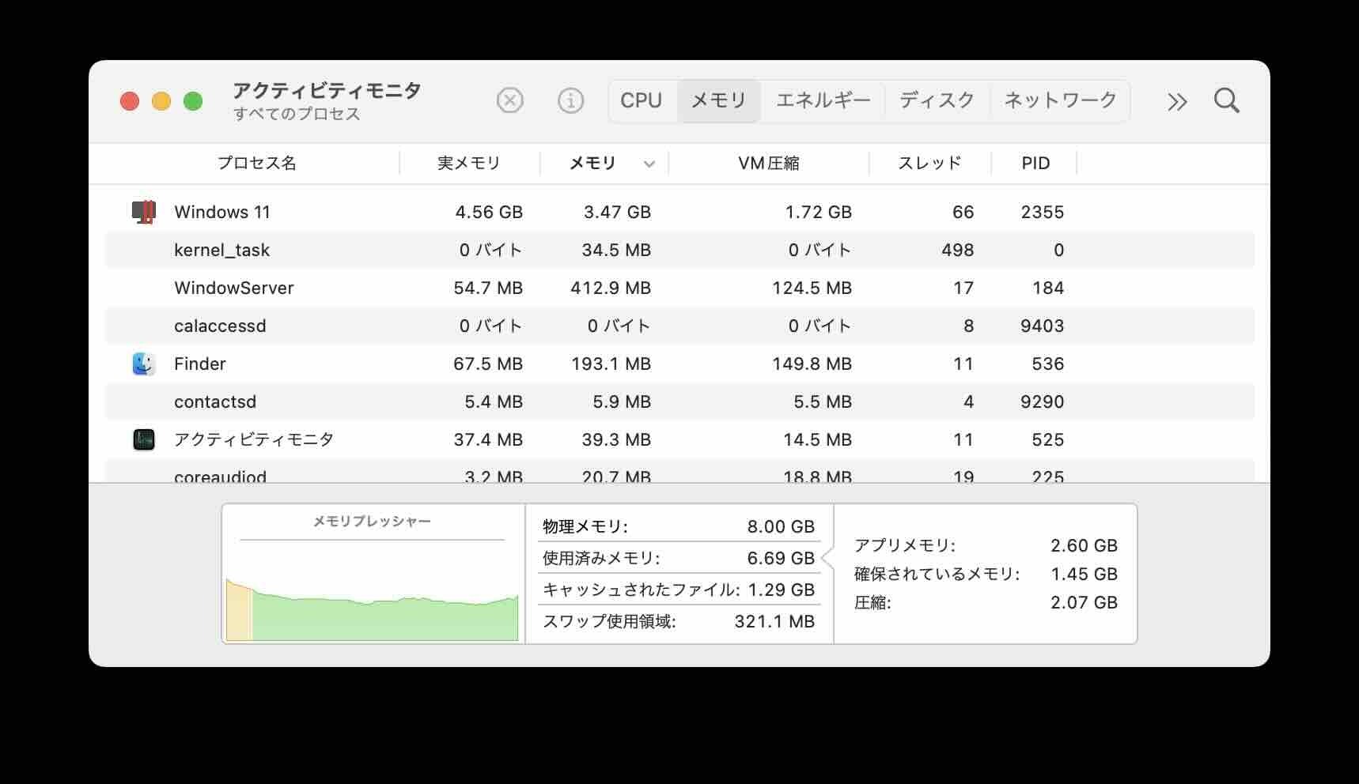Click the アクティビティモニタ app icon in the list
1359x784 pixels.
click(144, 439)
